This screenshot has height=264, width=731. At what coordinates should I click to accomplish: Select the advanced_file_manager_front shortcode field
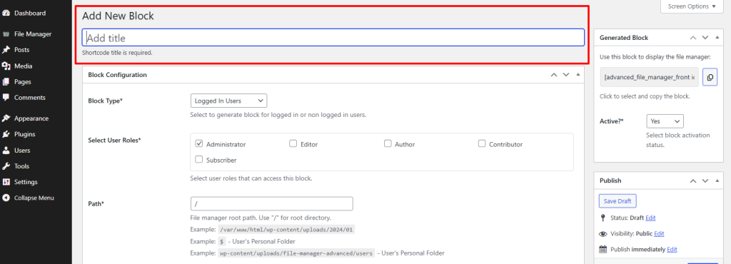point(649,77)
